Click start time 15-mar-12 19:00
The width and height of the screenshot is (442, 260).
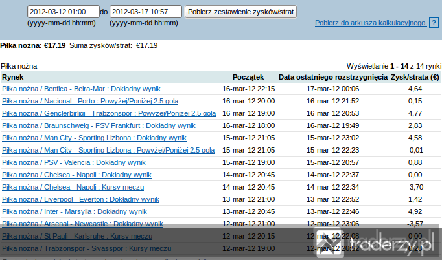[249, 162]
